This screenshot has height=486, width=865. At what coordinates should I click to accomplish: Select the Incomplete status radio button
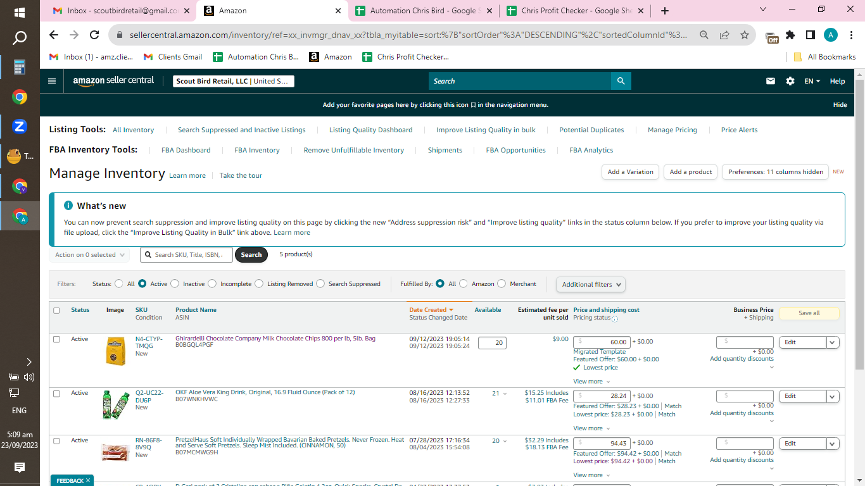click(212, 283)
